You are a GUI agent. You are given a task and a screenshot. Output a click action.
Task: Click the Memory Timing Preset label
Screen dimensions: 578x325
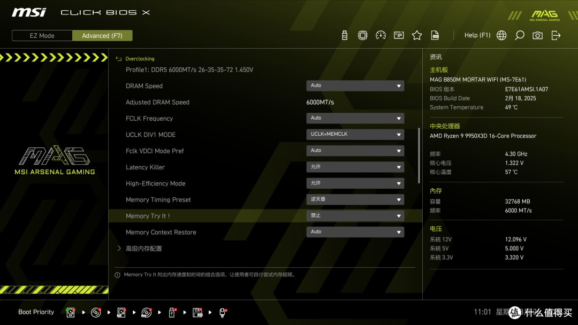pos(158,199)
